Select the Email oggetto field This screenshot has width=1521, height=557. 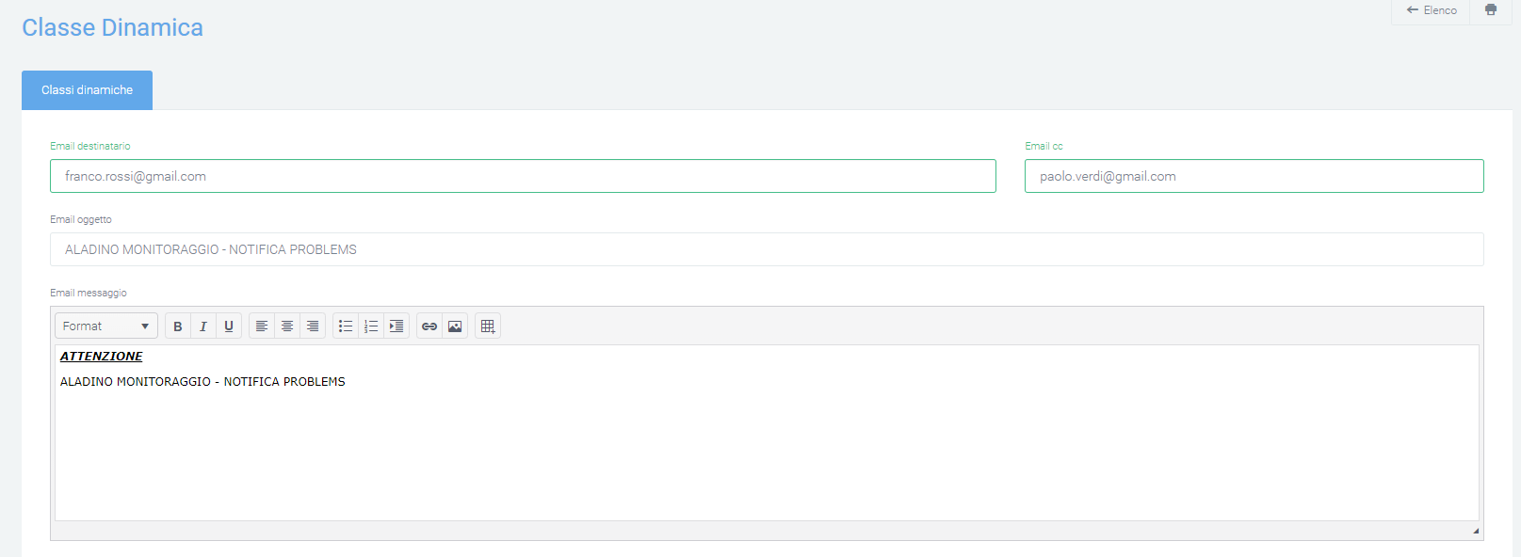767,249
